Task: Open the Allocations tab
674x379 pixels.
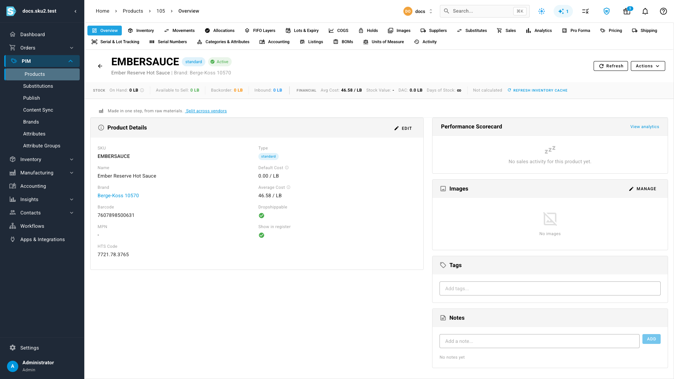Action: point(220,31)
